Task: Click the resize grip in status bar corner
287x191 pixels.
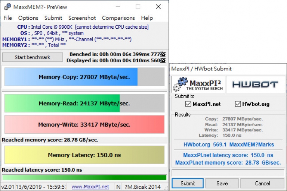Action: click(166, 188)
